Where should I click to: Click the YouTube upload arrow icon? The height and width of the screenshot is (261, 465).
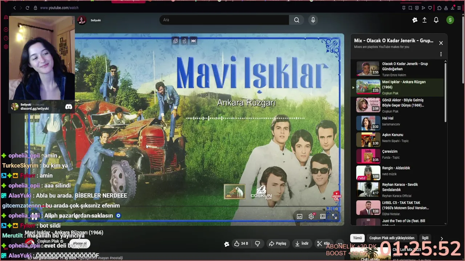click(424, 20)
